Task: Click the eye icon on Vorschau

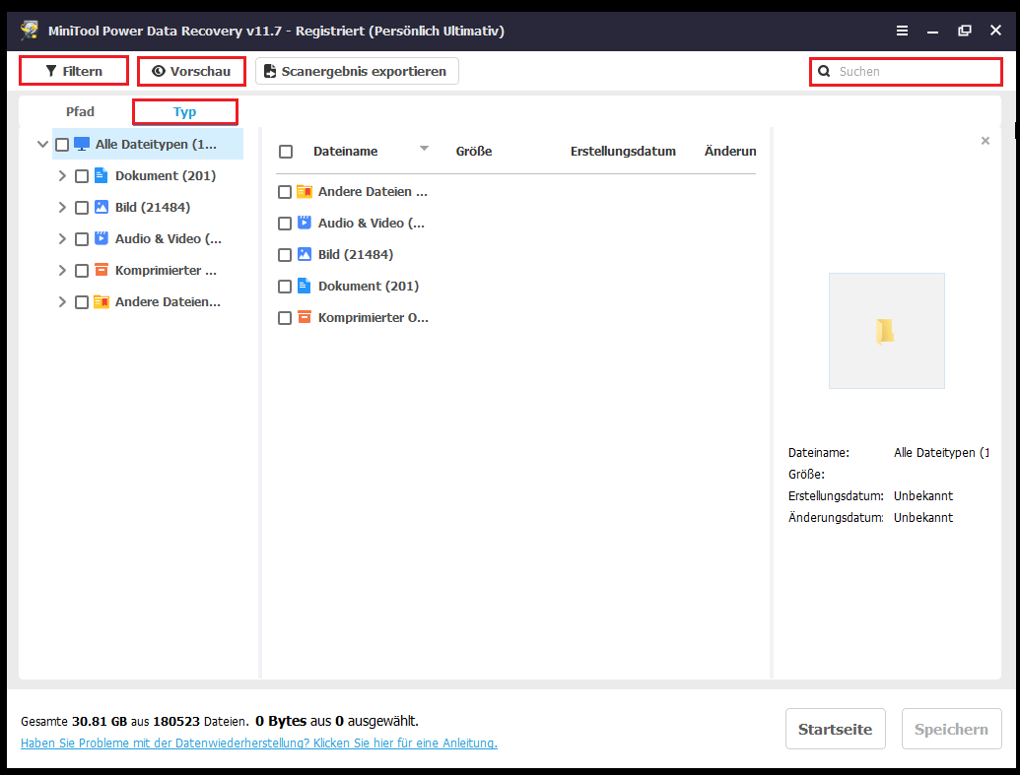Action: click(158, 71)
